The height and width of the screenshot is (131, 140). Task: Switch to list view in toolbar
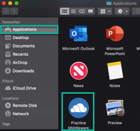point(73,11)
